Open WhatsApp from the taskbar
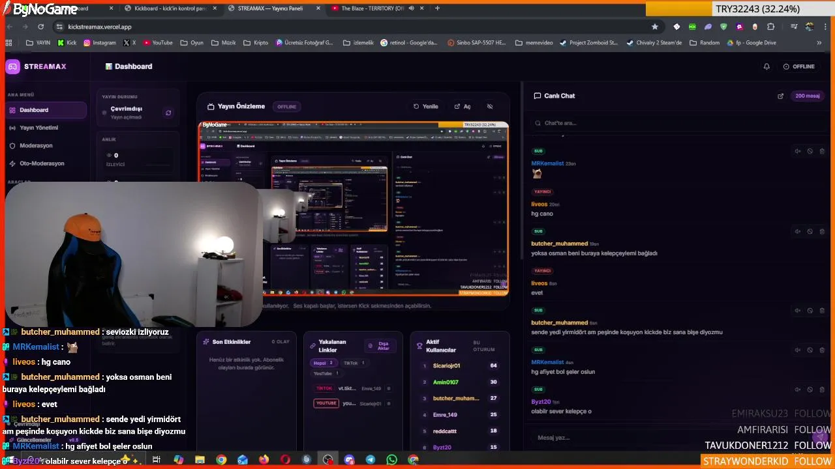Viewport: 835px width, 469px height. point(391,460)
